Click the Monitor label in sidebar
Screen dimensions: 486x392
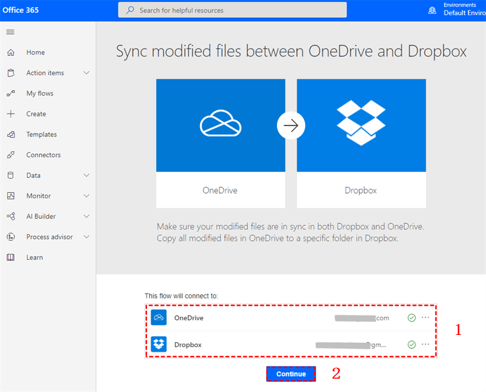tap(38, 195)
